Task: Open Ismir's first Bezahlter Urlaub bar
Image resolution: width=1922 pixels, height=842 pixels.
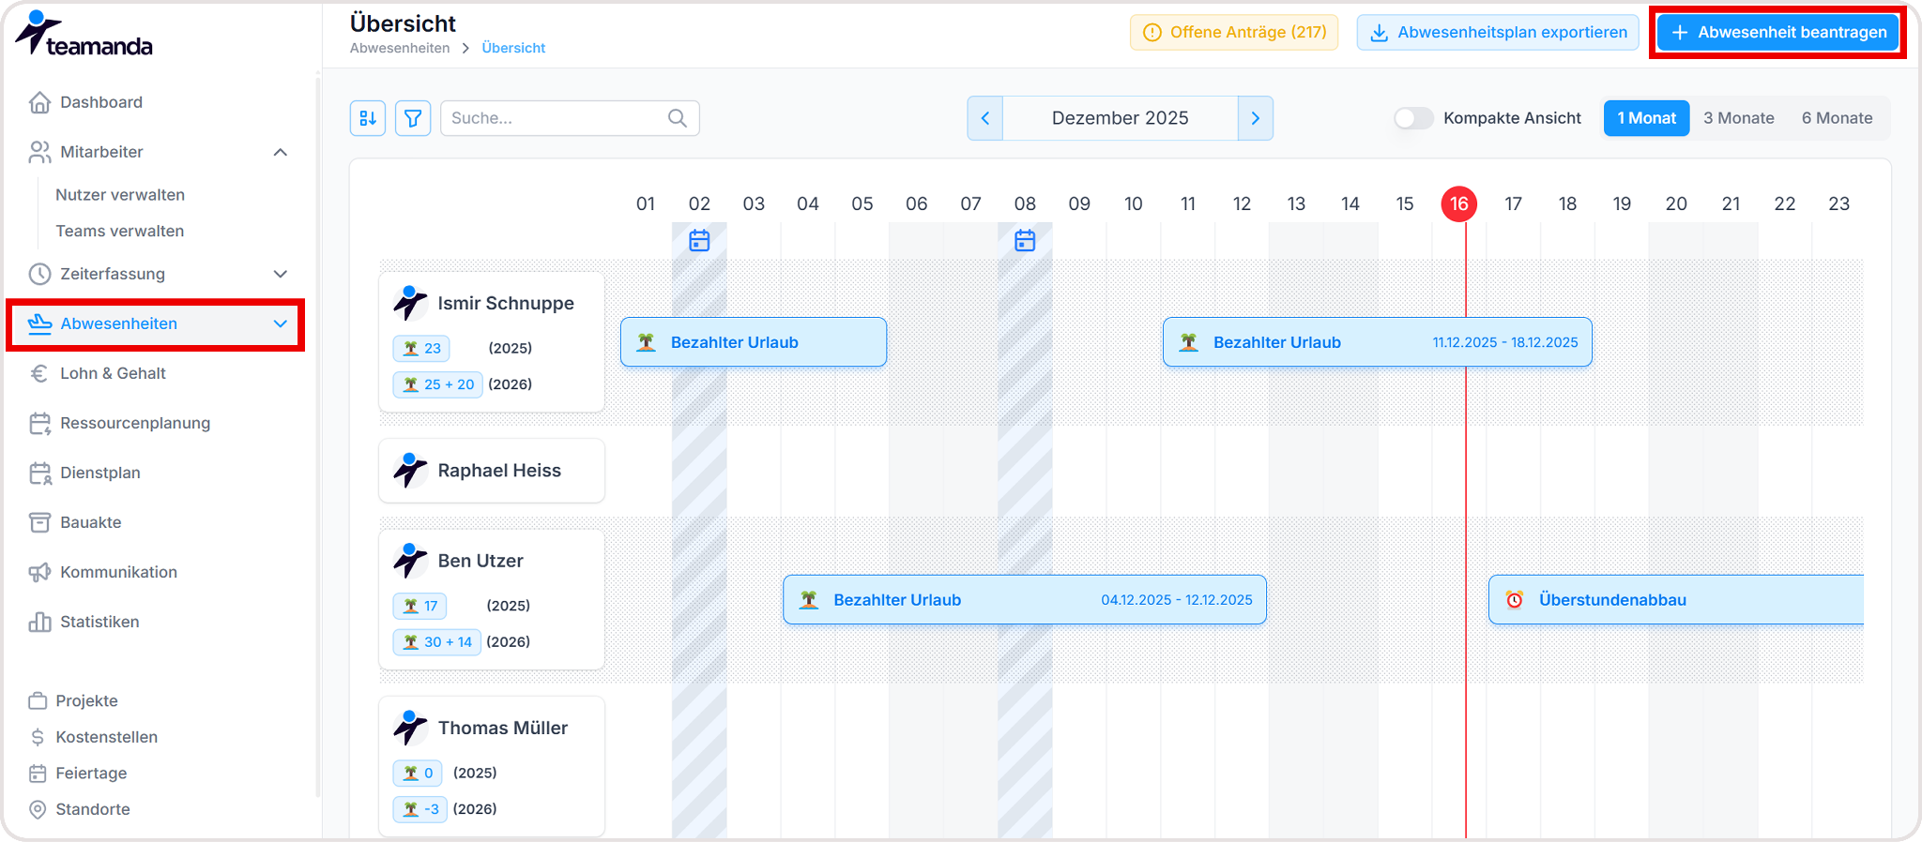Action: (754, 342)
